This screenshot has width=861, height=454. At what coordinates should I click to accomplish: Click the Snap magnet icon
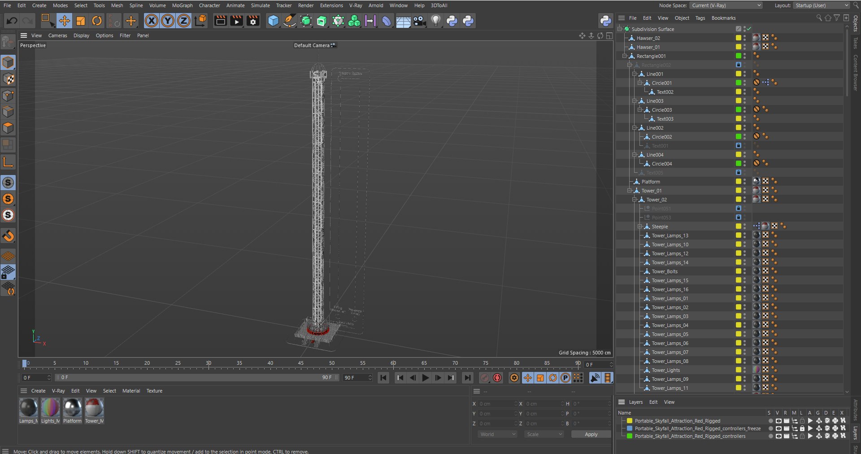click(8, 236)
